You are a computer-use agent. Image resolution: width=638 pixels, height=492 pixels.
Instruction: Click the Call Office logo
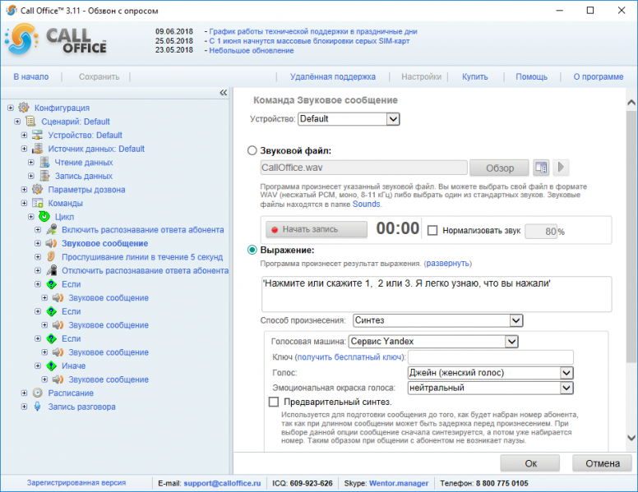point(56,40)
